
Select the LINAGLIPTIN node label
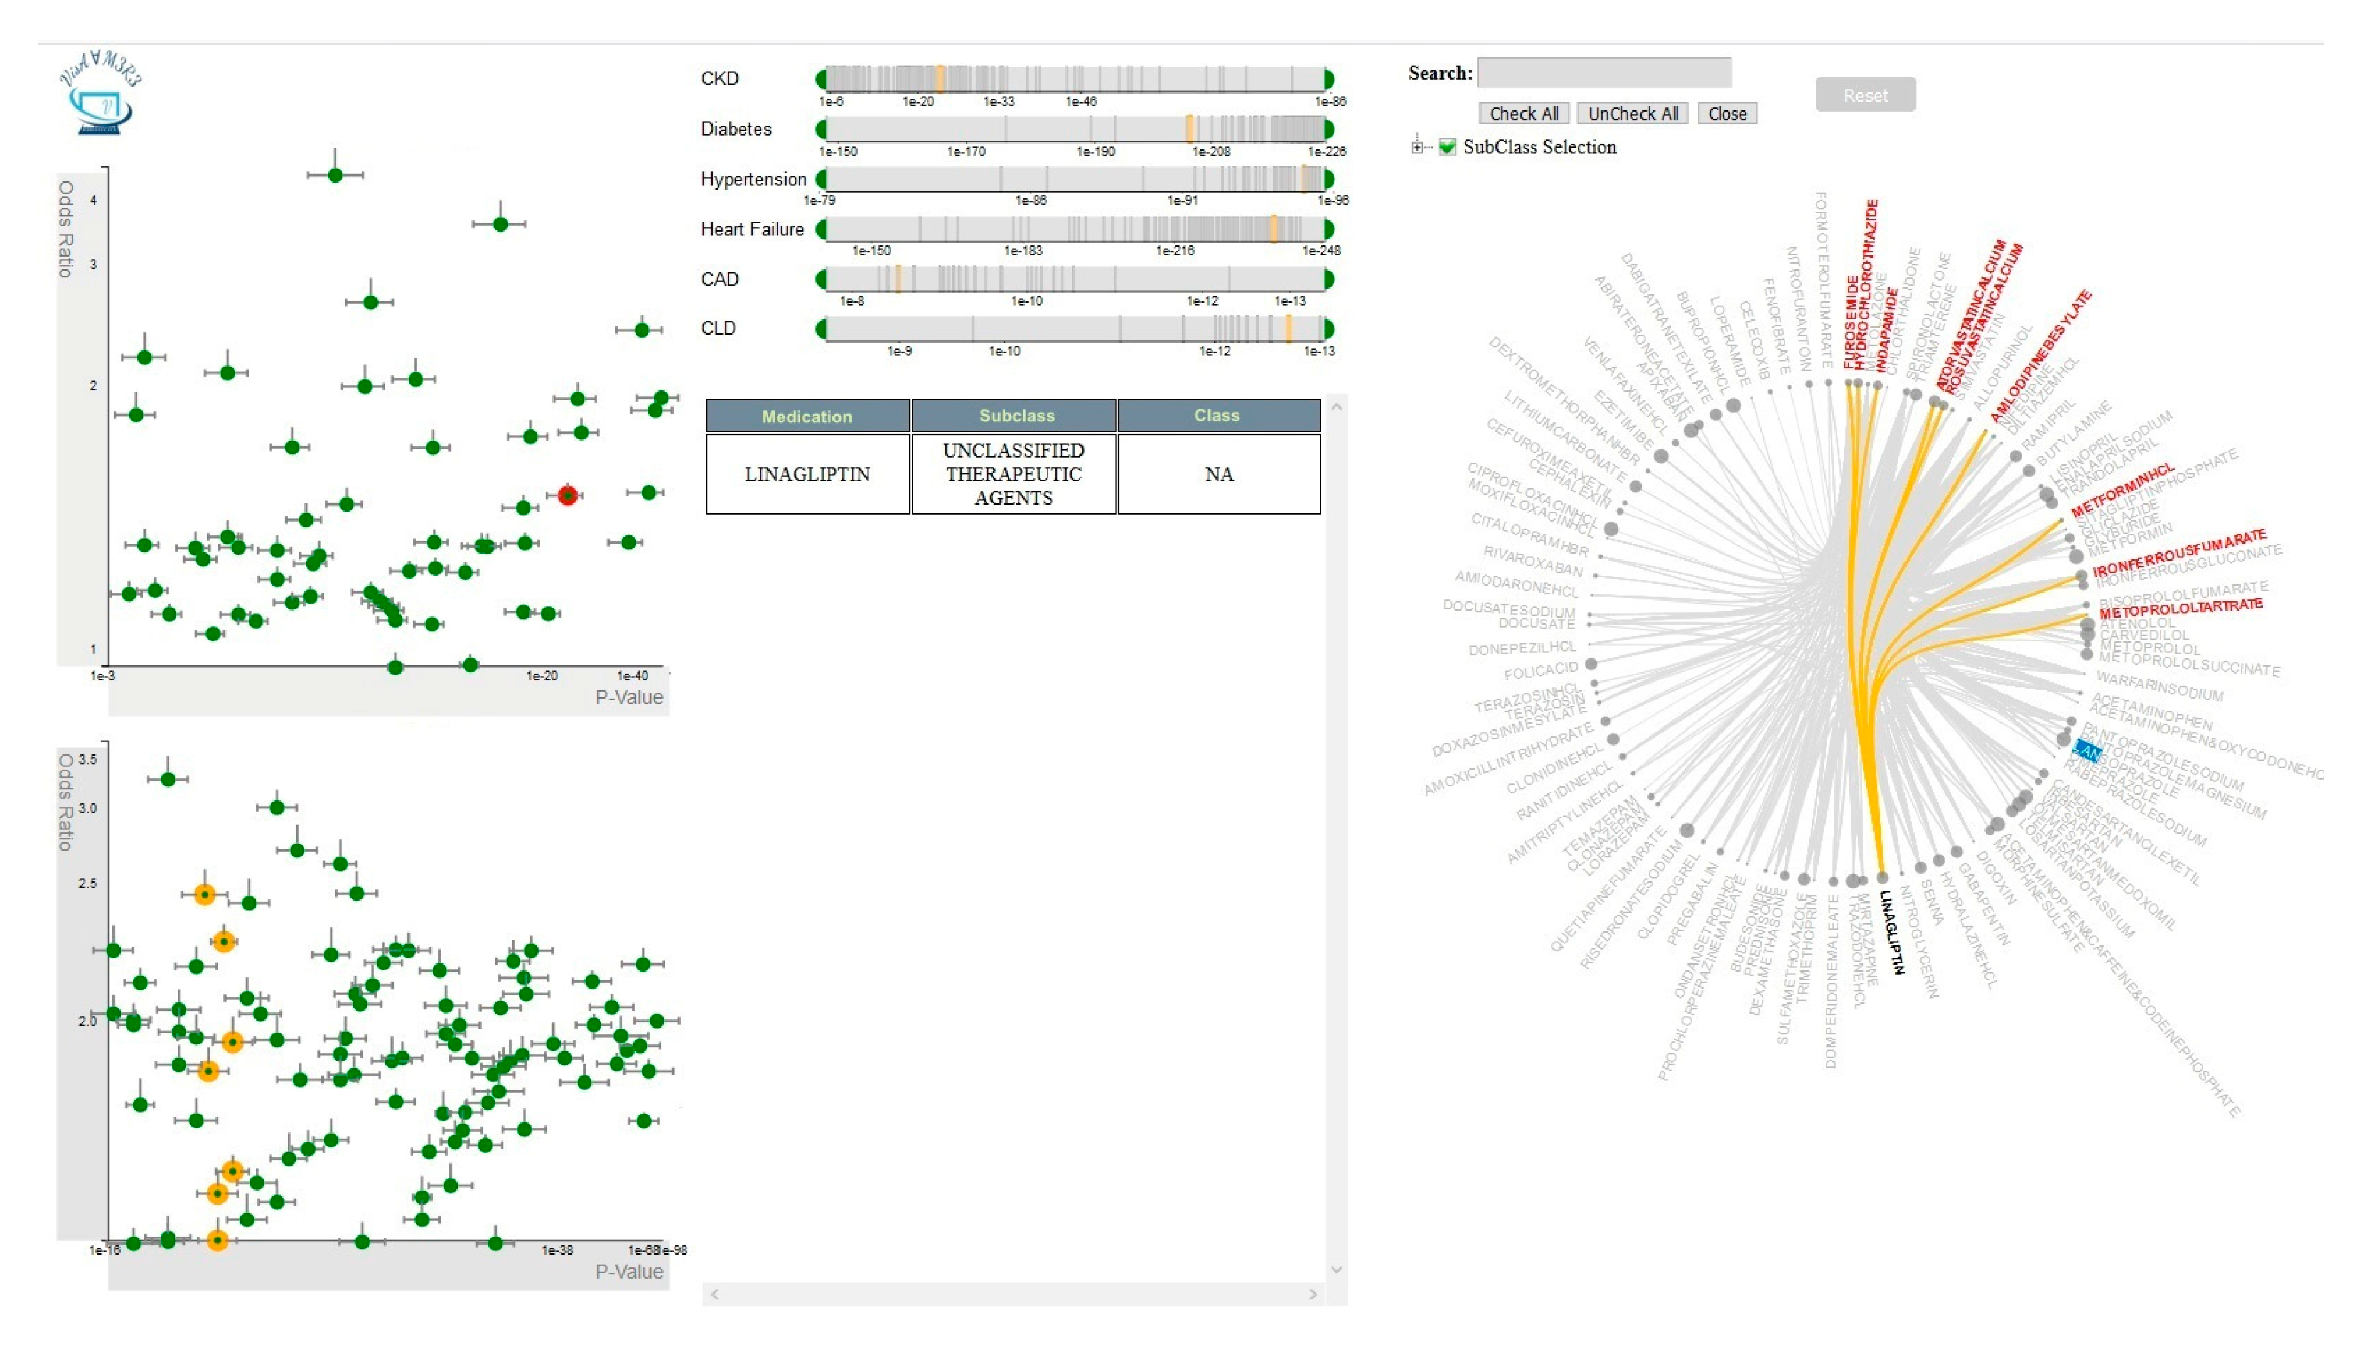point(1892,931)
